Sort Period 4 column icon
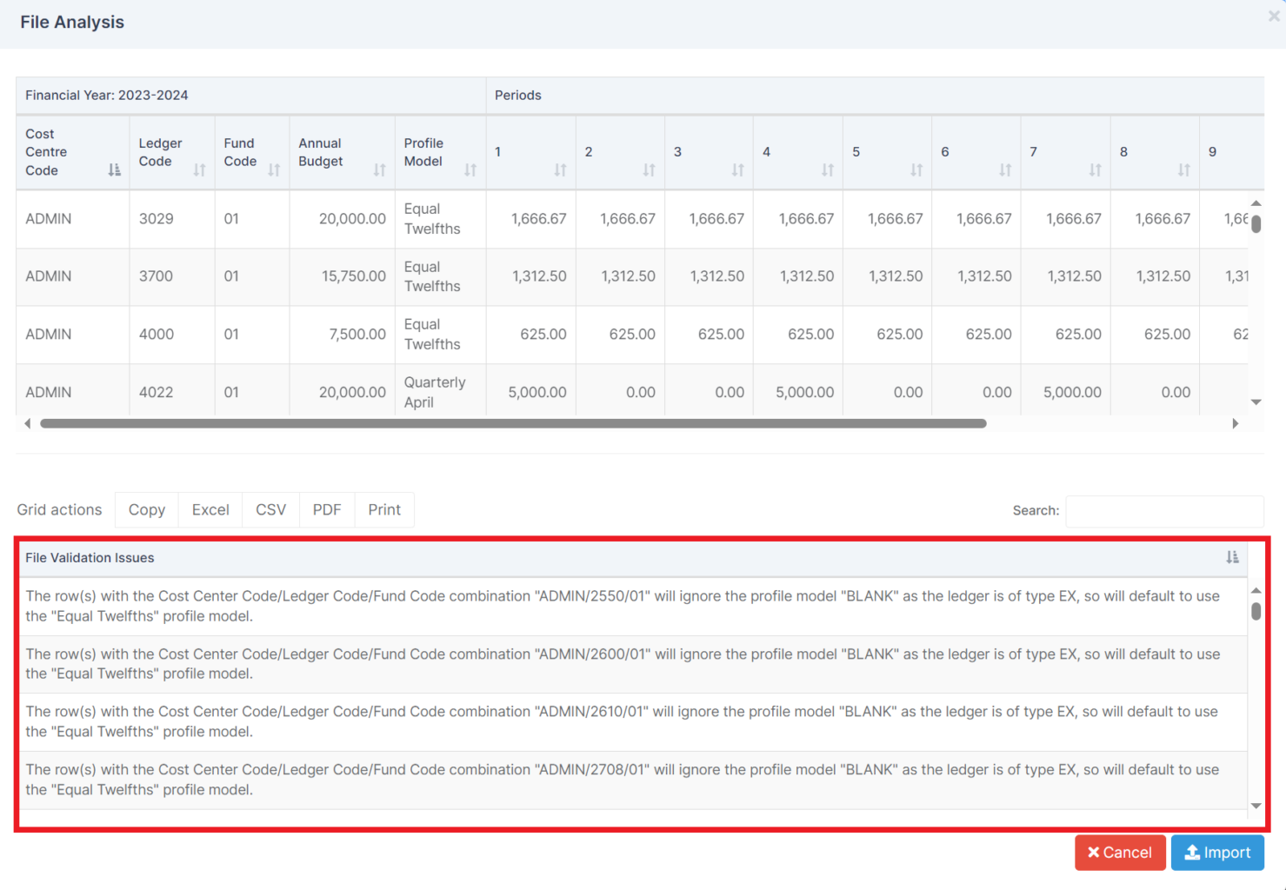1286x890 pixels. click(827, 170)
